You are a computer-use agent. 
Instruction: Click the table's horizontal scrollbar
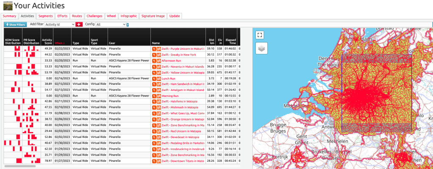(x=20, y=166)
